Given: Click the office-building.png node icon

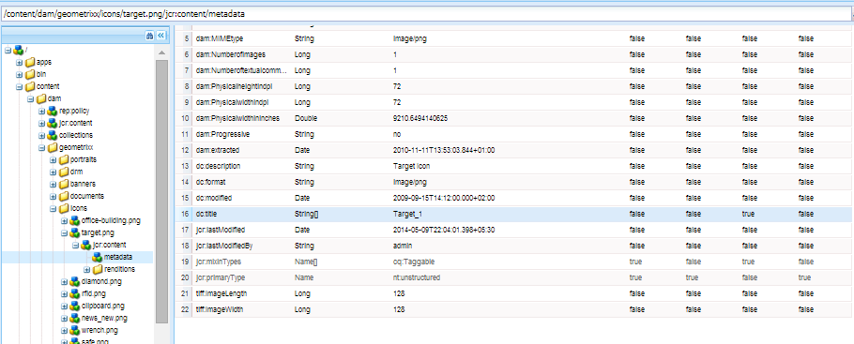Looking at the screenshot, I should tap(75, 220).
